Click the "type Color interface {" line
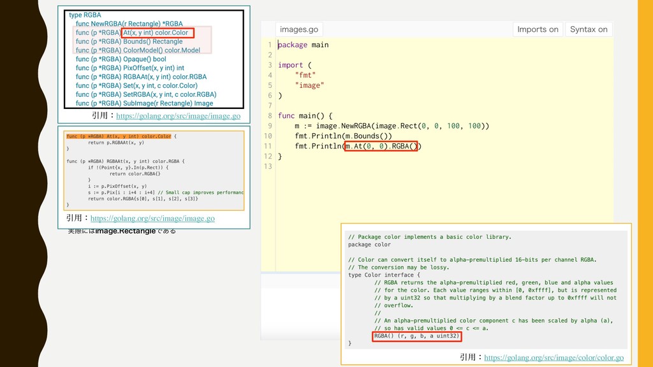653x367 pixels. tap(384, 275)
